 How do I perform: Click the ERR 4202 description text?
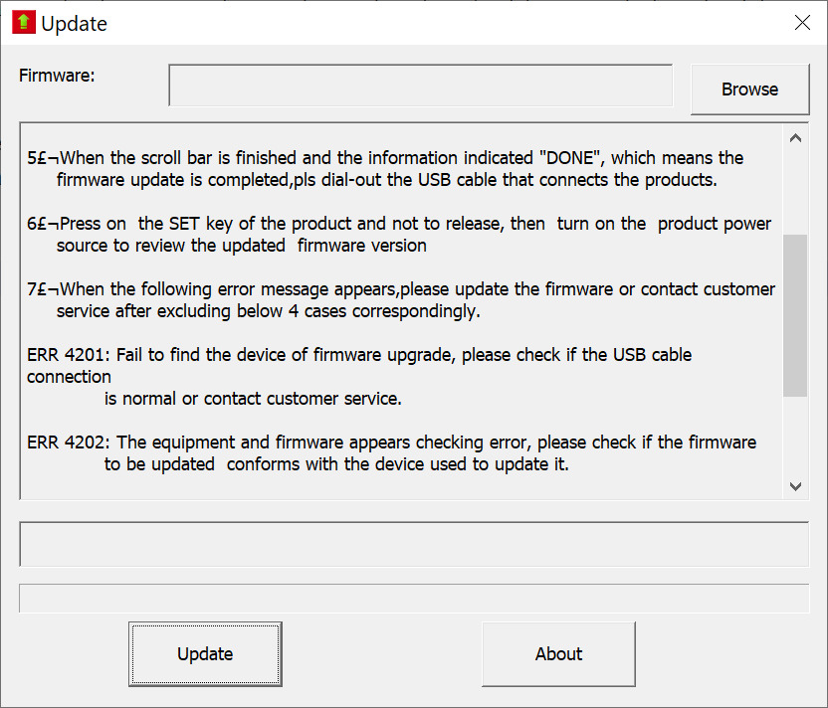(388, 442)
